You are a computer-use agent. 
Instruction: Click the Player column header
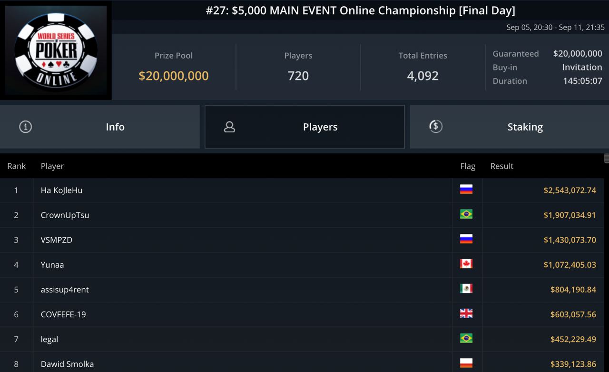pyautogui.click(x=52, y=166)
